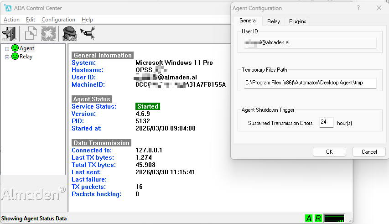Select the Relay item in the tree
Image resolution: width=389 pixels, height=224 pixels.
[x=26, y=57]
